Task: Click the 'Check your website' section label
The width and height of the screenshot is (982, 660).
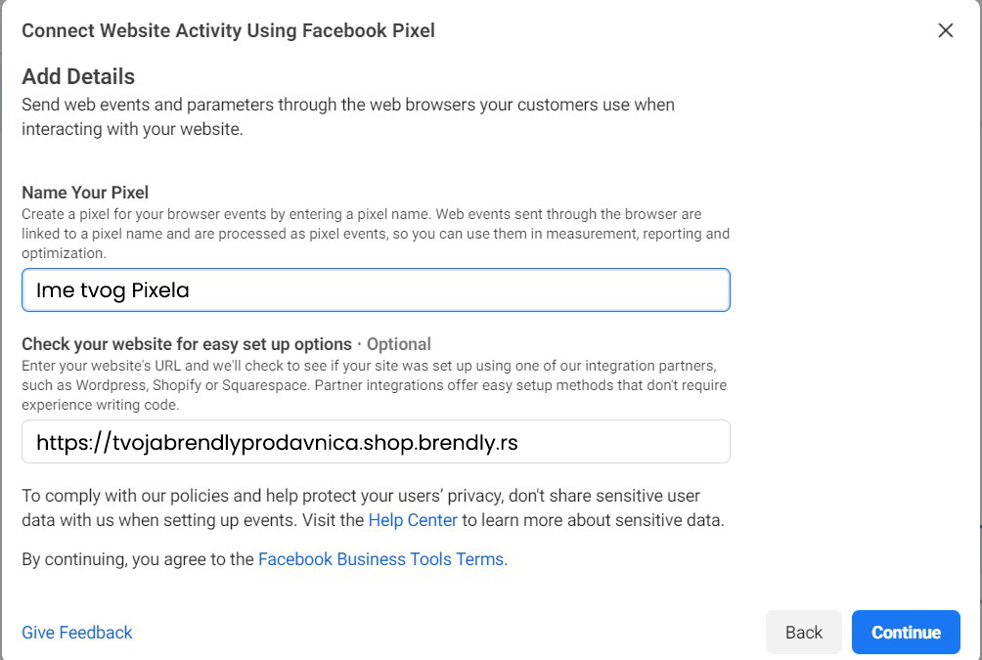Action: coord(187,344)
